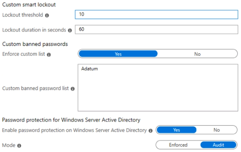Click info icon for Enable password protection setting

coord(151,131)
